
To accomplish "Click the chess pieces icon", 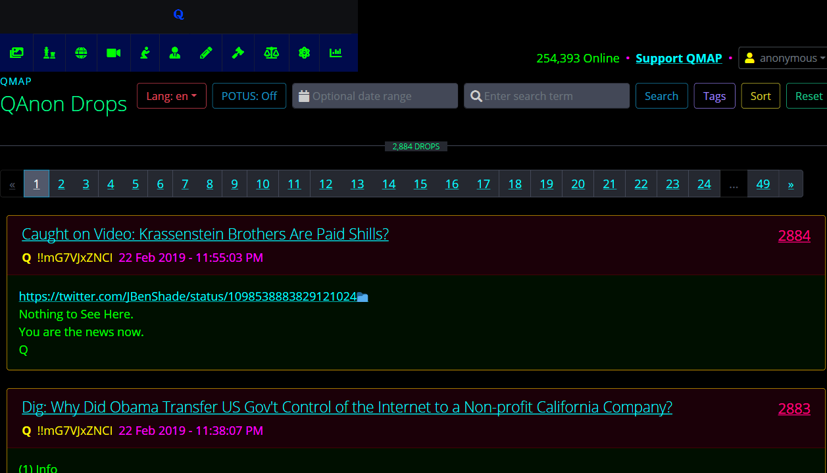I will click(x=49, y=53).
